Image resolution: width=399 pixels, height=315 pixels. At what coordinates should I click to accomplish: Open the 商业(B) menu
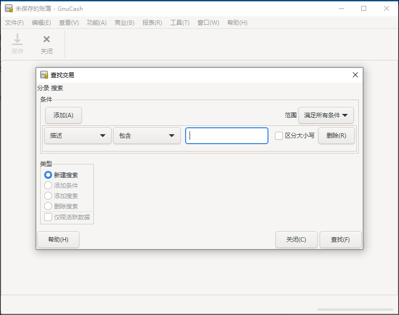(124, 22)
